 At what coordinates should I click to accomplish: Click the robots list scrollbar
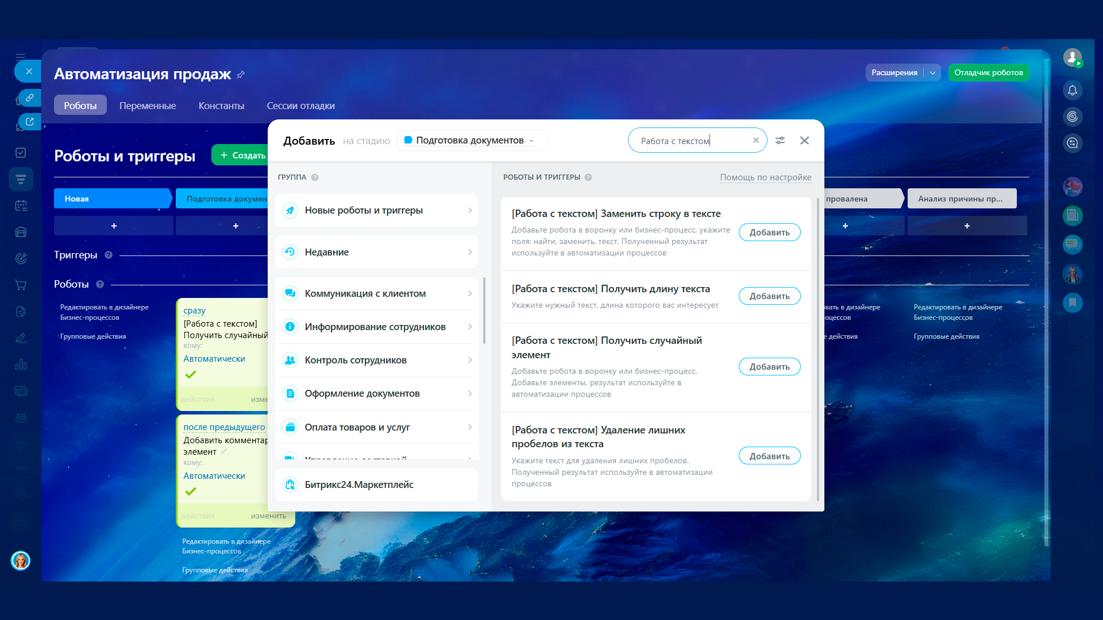pos(818,344)
